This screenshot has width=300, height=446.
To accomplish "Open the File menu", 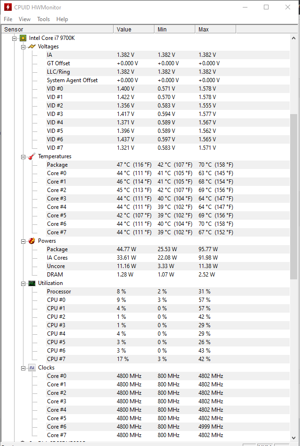I will (8, 19).
